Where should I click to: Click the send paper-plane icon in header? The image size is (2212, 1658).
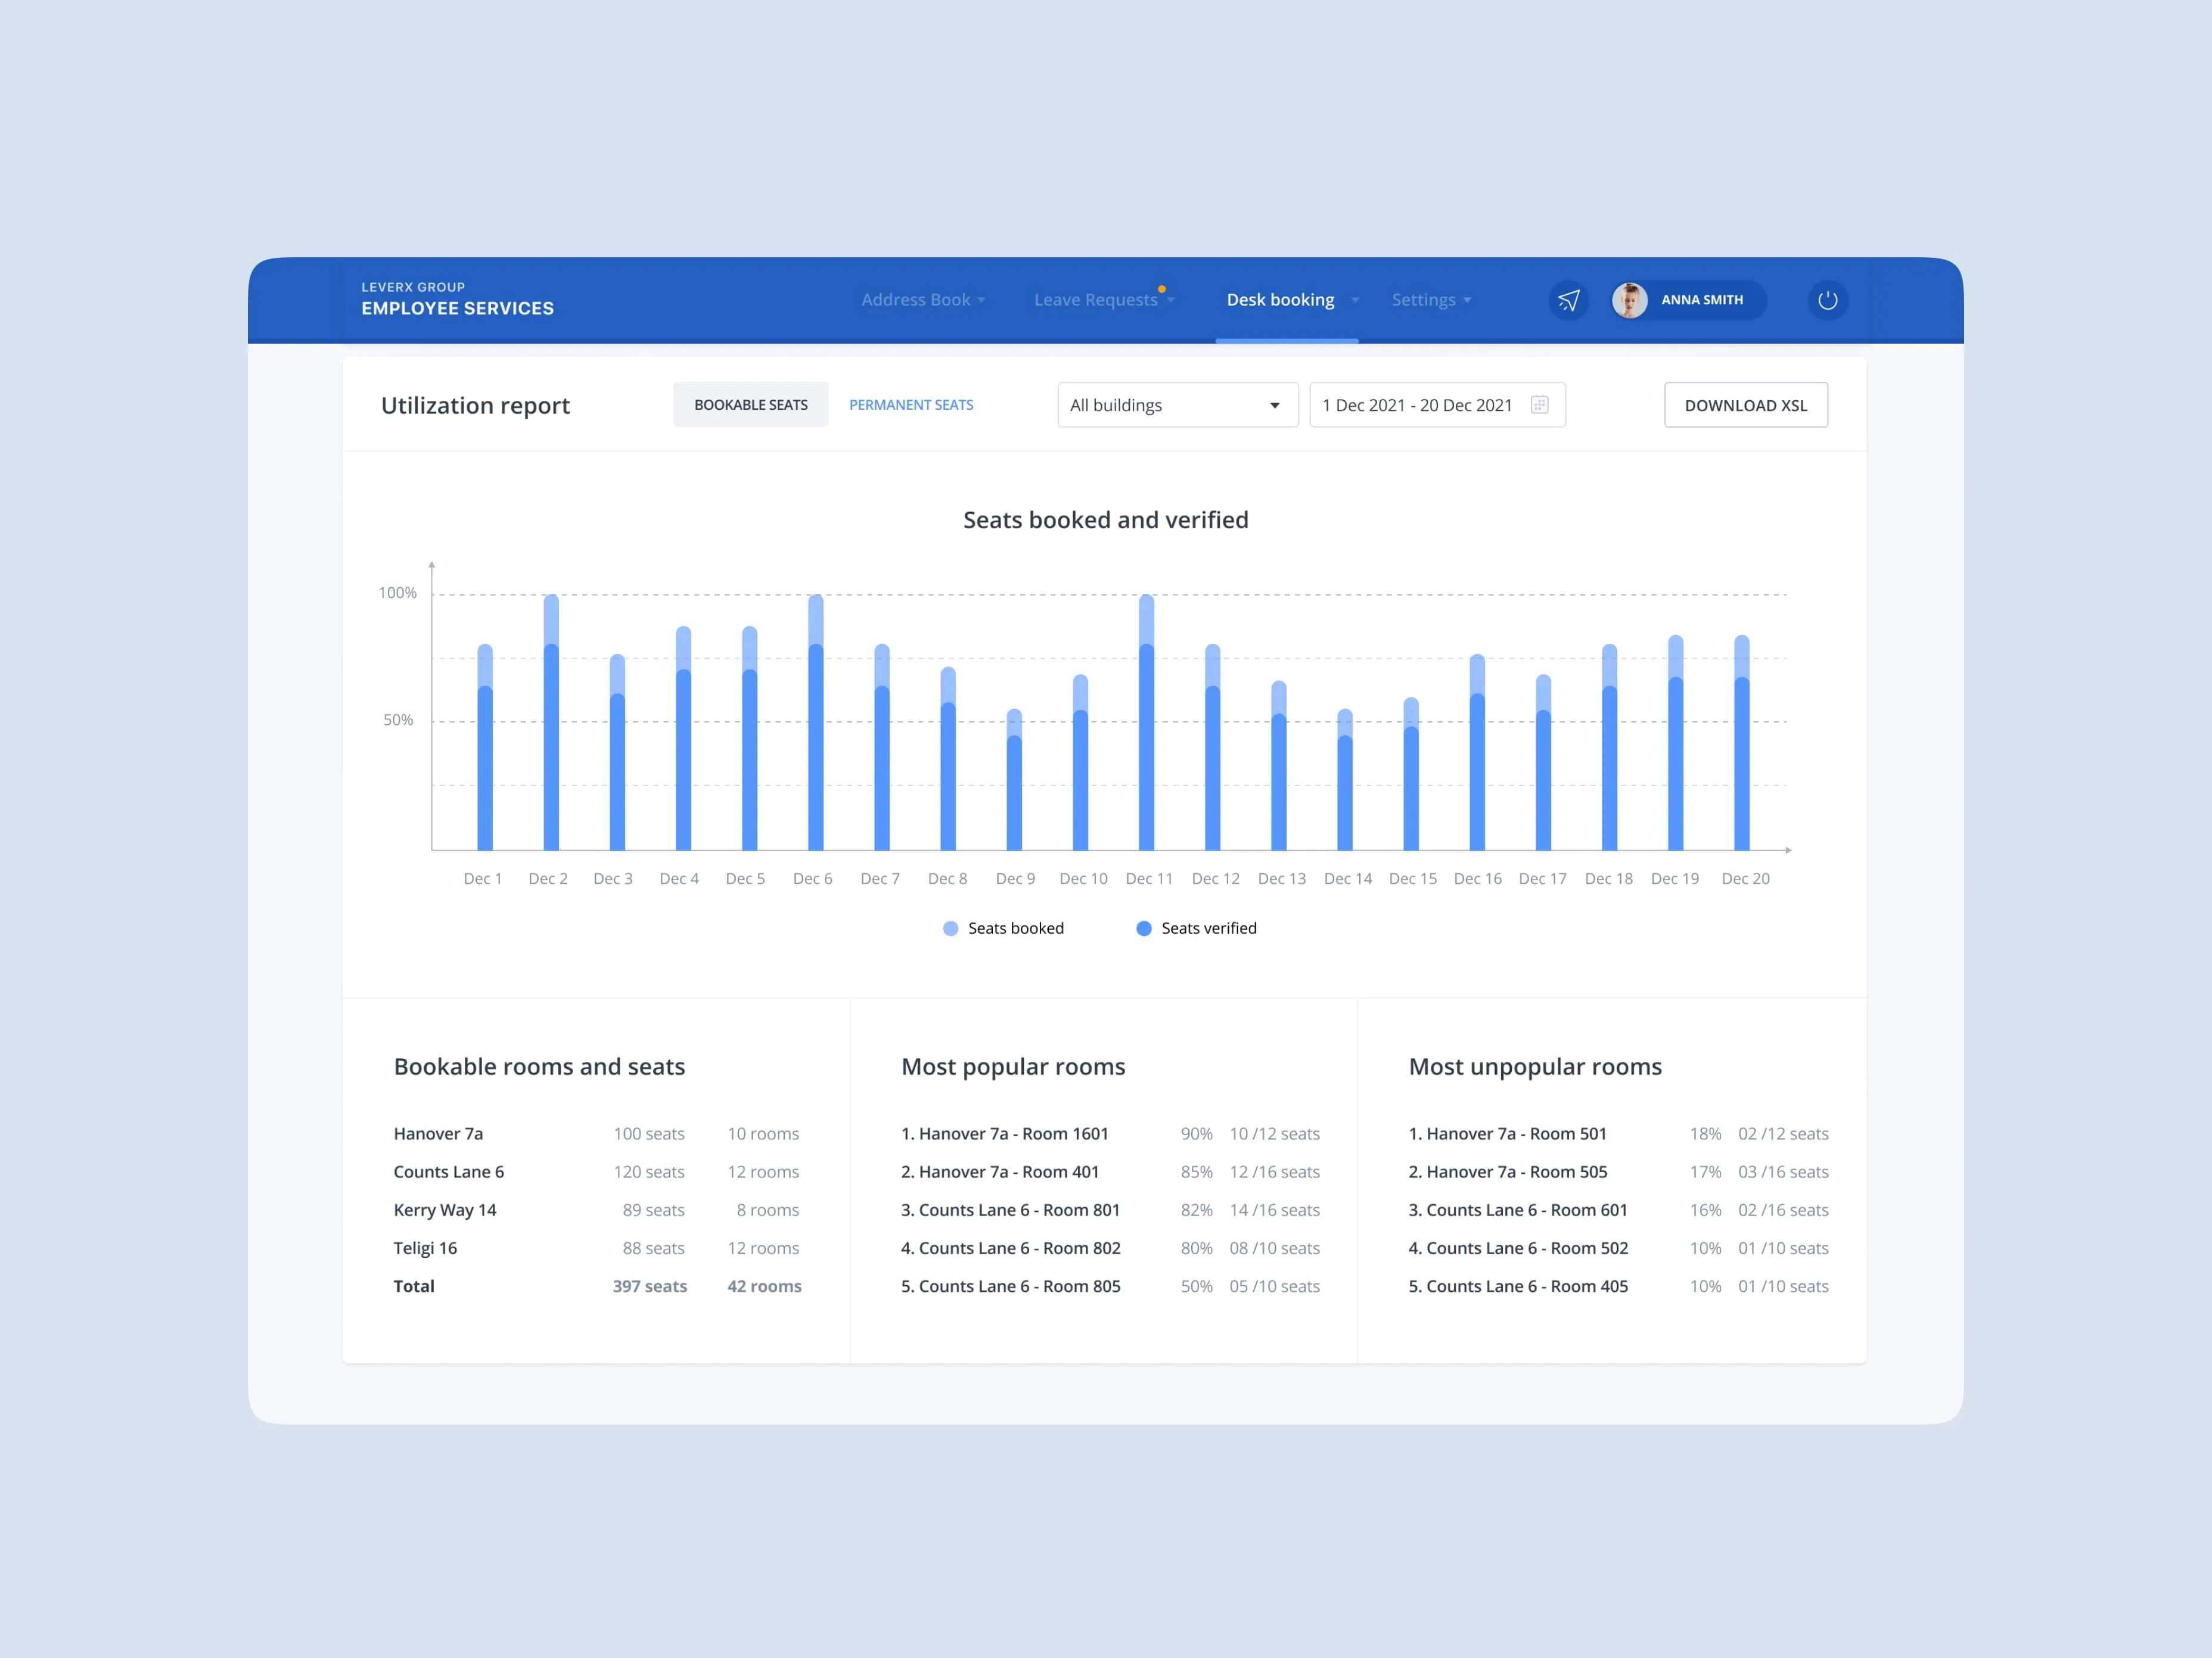pyautogui.click(x=1569, y=300)
